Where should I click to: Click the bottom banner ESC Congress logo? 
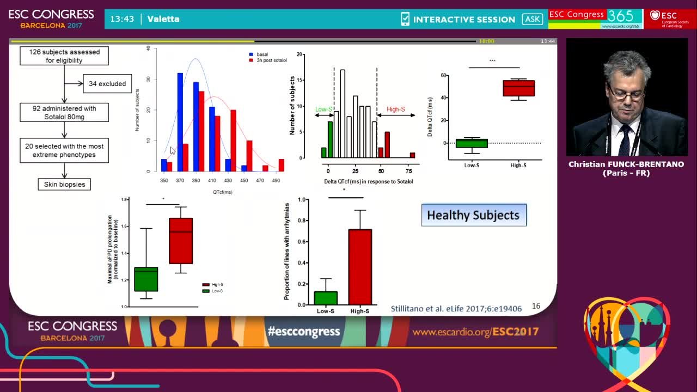[72, 331]
